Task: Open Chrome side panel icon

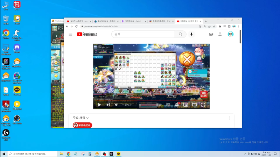Action: point(229,27)
